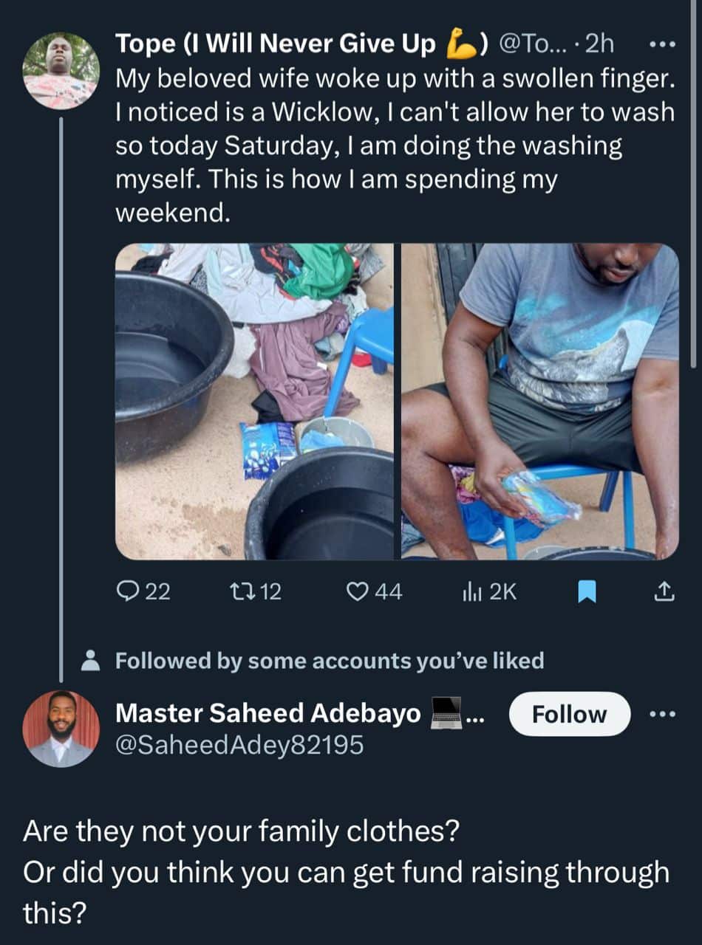
Task: Click the person icon beside followed notice
Action: coord(92,660)
